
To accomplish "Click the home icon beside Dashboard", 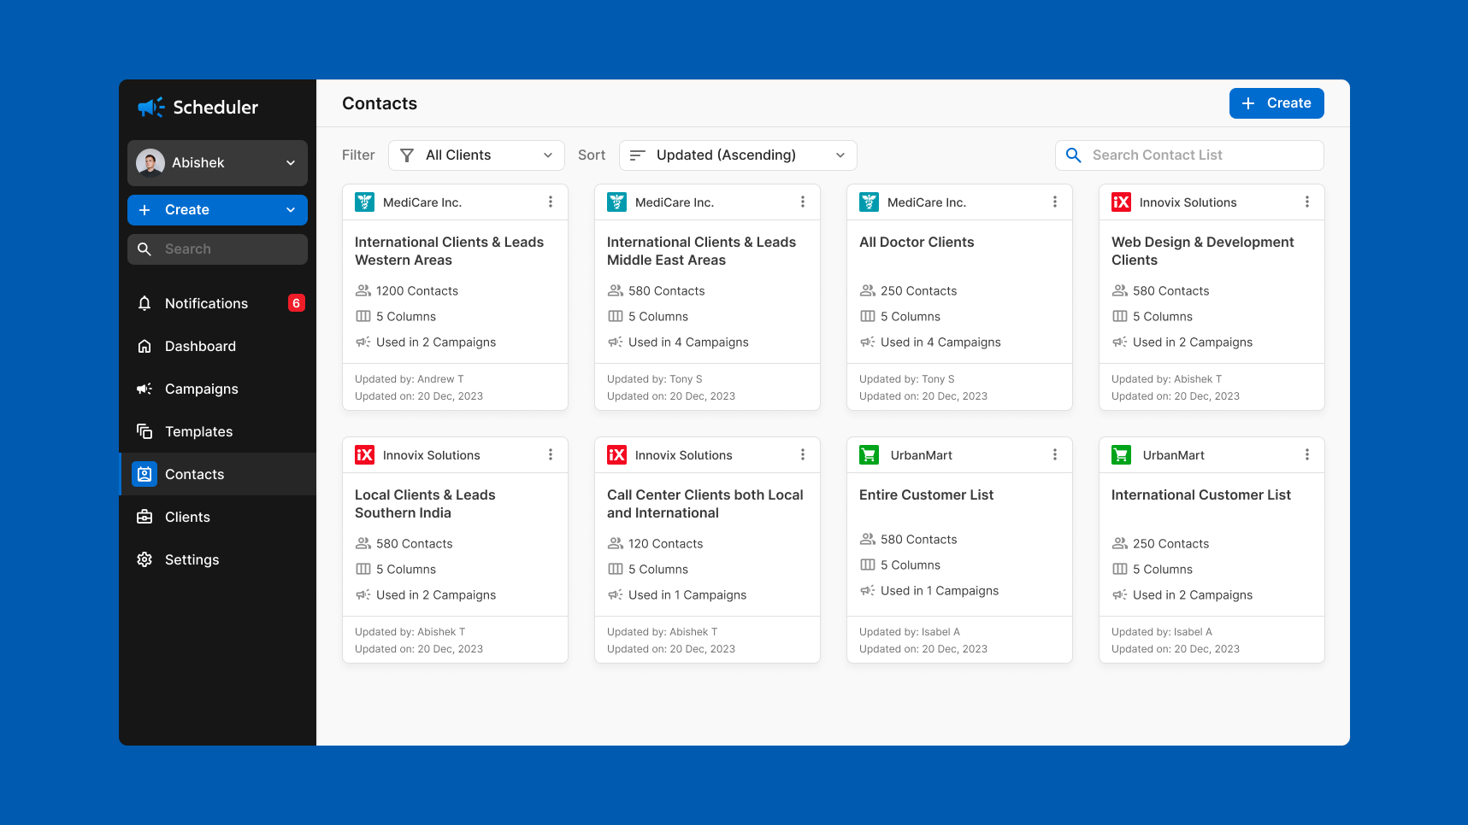I will 144,346.
